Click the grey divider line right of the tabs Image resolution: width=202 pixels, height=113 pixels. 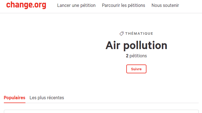pos(133,103)
